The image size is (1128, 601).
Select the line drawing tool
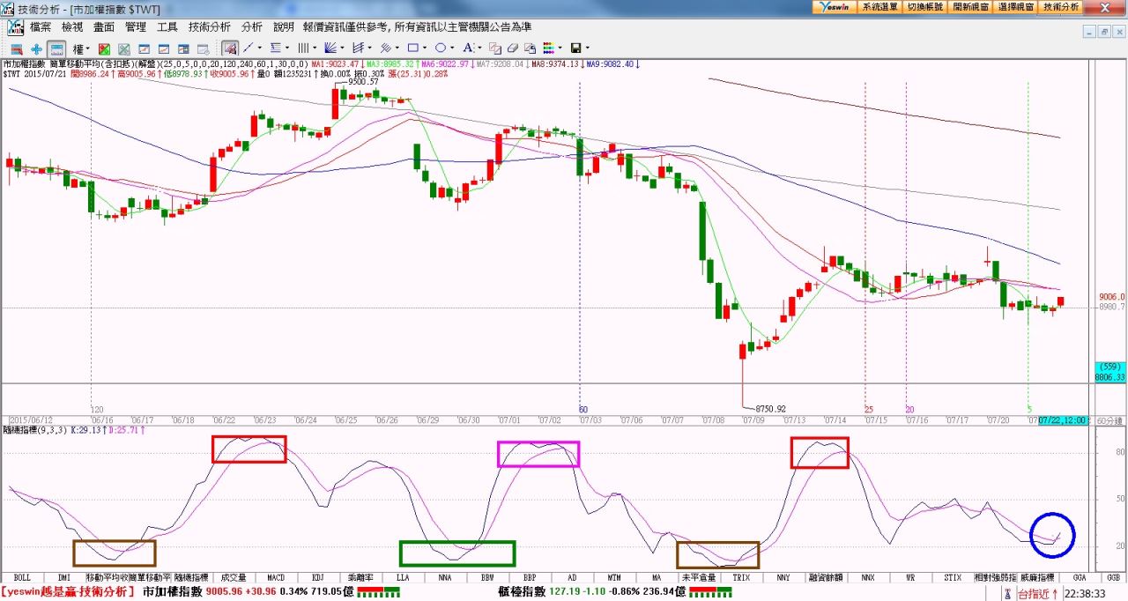coord(249,48)
